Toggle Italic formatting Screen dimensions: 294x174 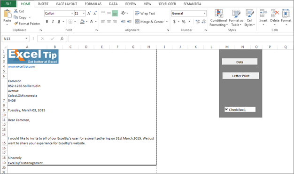pos(53,22)
